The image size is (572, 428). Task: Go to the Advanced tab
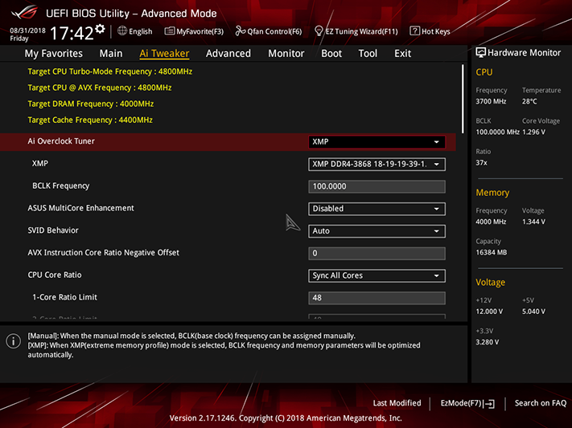[x=228, y=54]
